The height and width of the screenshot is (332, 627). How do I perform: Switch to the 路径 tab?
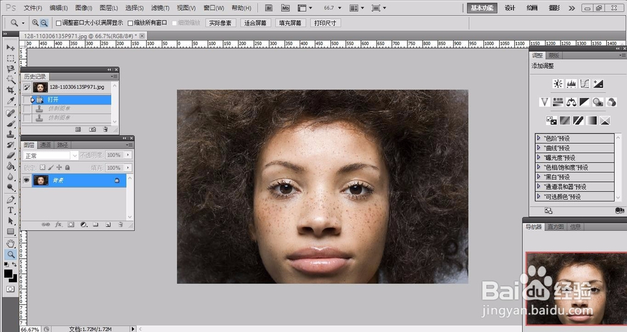pos(62,145)
